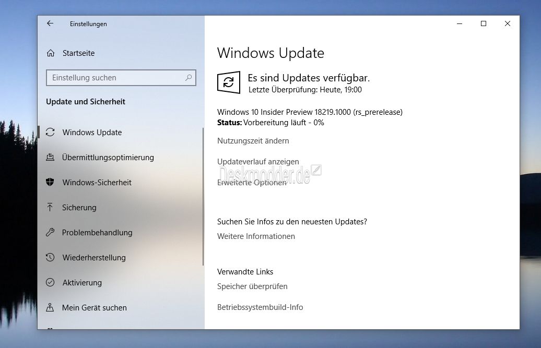Open Mein Gerät suchen page

coord(94,308)
